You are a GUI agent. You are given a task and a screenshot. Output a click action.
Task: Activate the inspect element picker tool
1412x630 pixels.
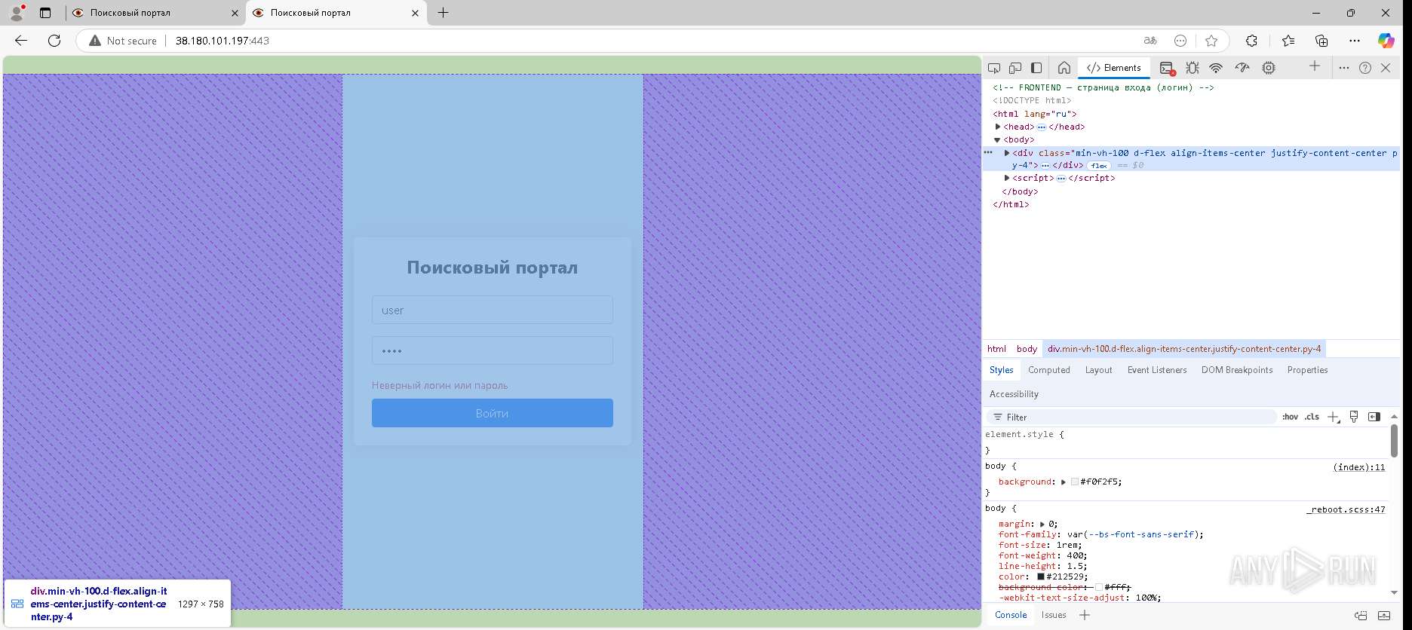(994, 68)
